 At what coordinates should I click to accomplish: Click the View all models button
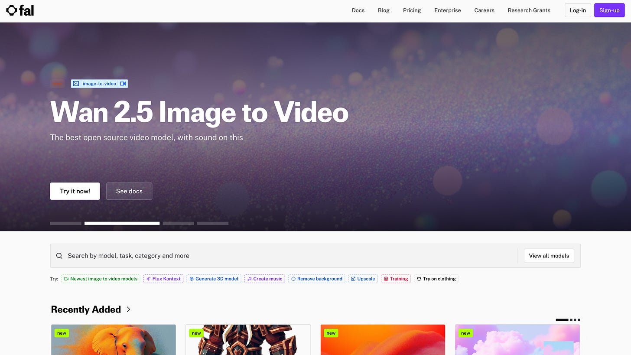(549, 256)
